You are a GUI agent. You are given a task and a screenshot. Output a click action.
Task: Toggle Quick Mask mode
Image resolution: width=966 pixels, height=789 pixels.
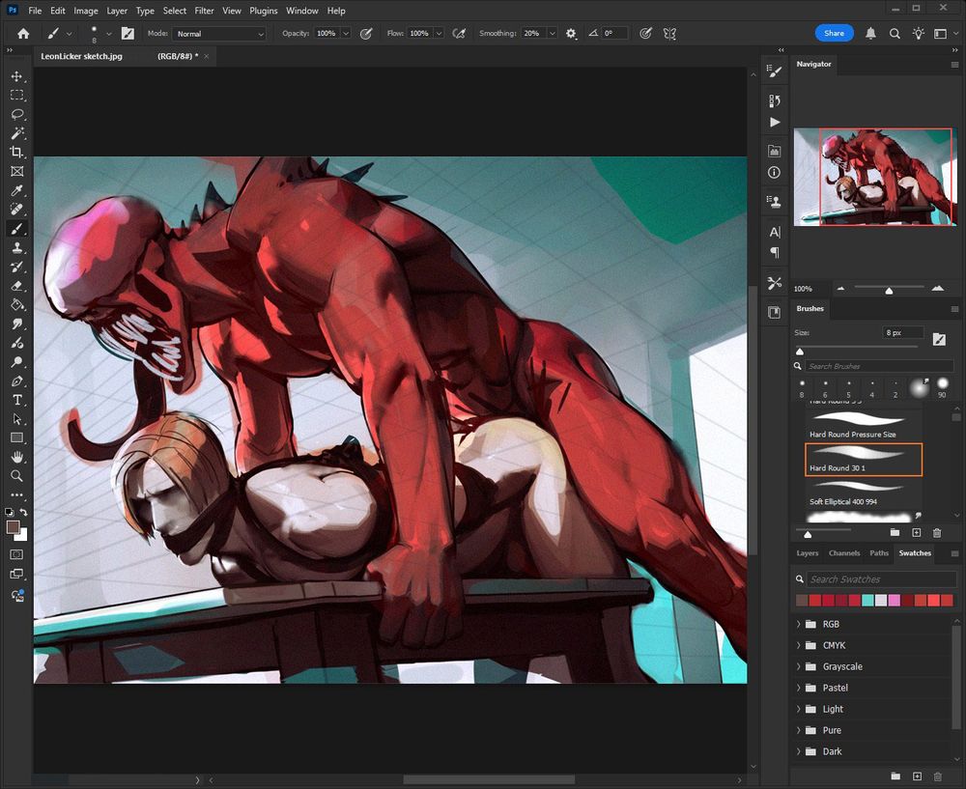[16, 554]
